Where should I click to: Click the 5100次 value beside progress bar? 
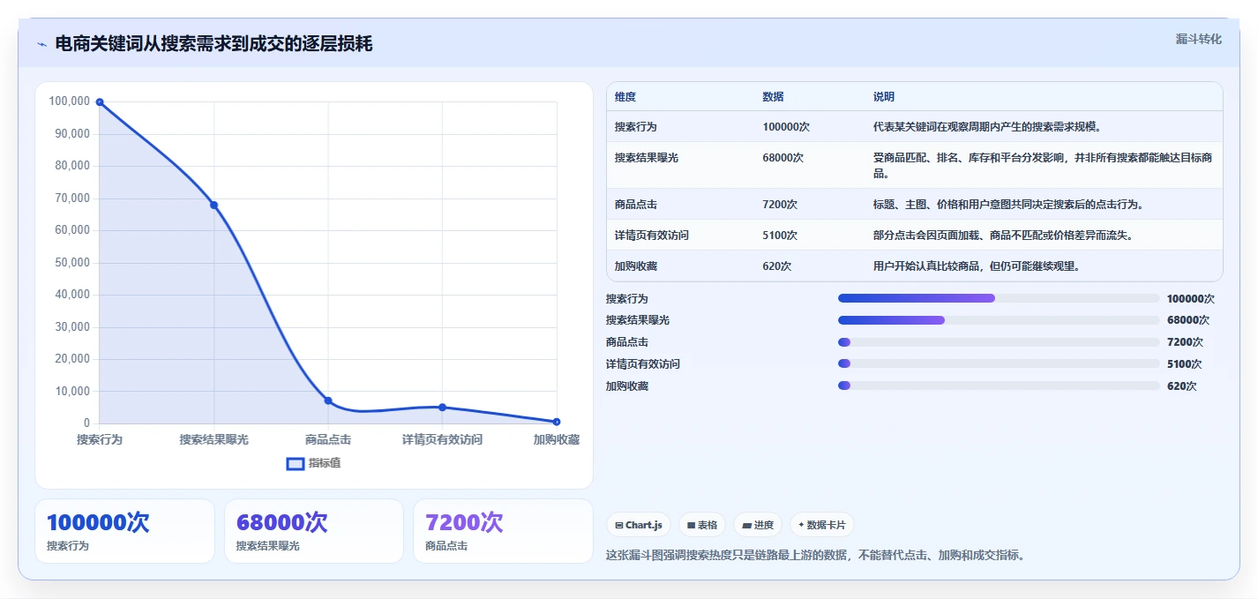point(1185,363)
